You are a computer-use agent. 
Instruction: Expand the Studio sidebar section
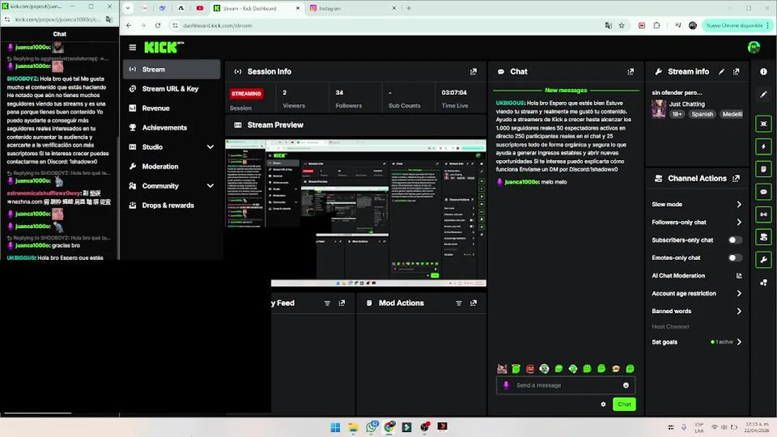point(210,147)
